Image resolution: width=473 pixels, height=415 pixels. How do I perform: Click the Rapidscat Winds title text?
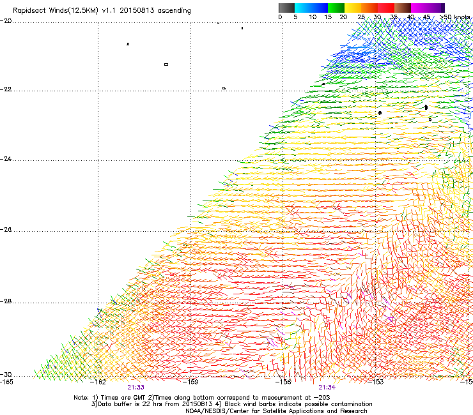[x=102, y=11]
